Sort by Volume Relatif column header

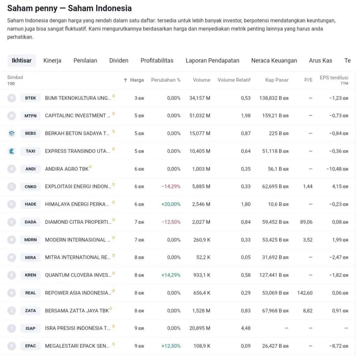click(x=234, y=80)
